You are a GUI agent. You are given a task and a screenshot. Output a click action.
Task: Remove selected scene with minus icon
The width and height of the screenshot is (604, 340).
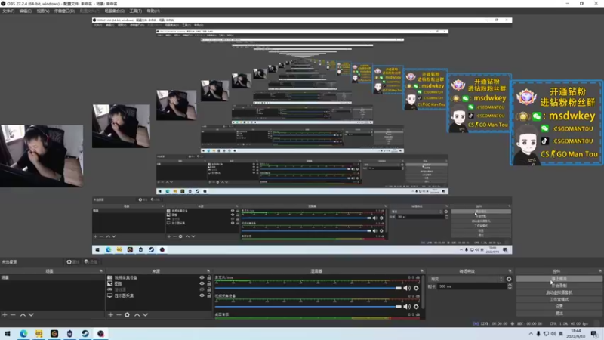[x=13, y=315]
